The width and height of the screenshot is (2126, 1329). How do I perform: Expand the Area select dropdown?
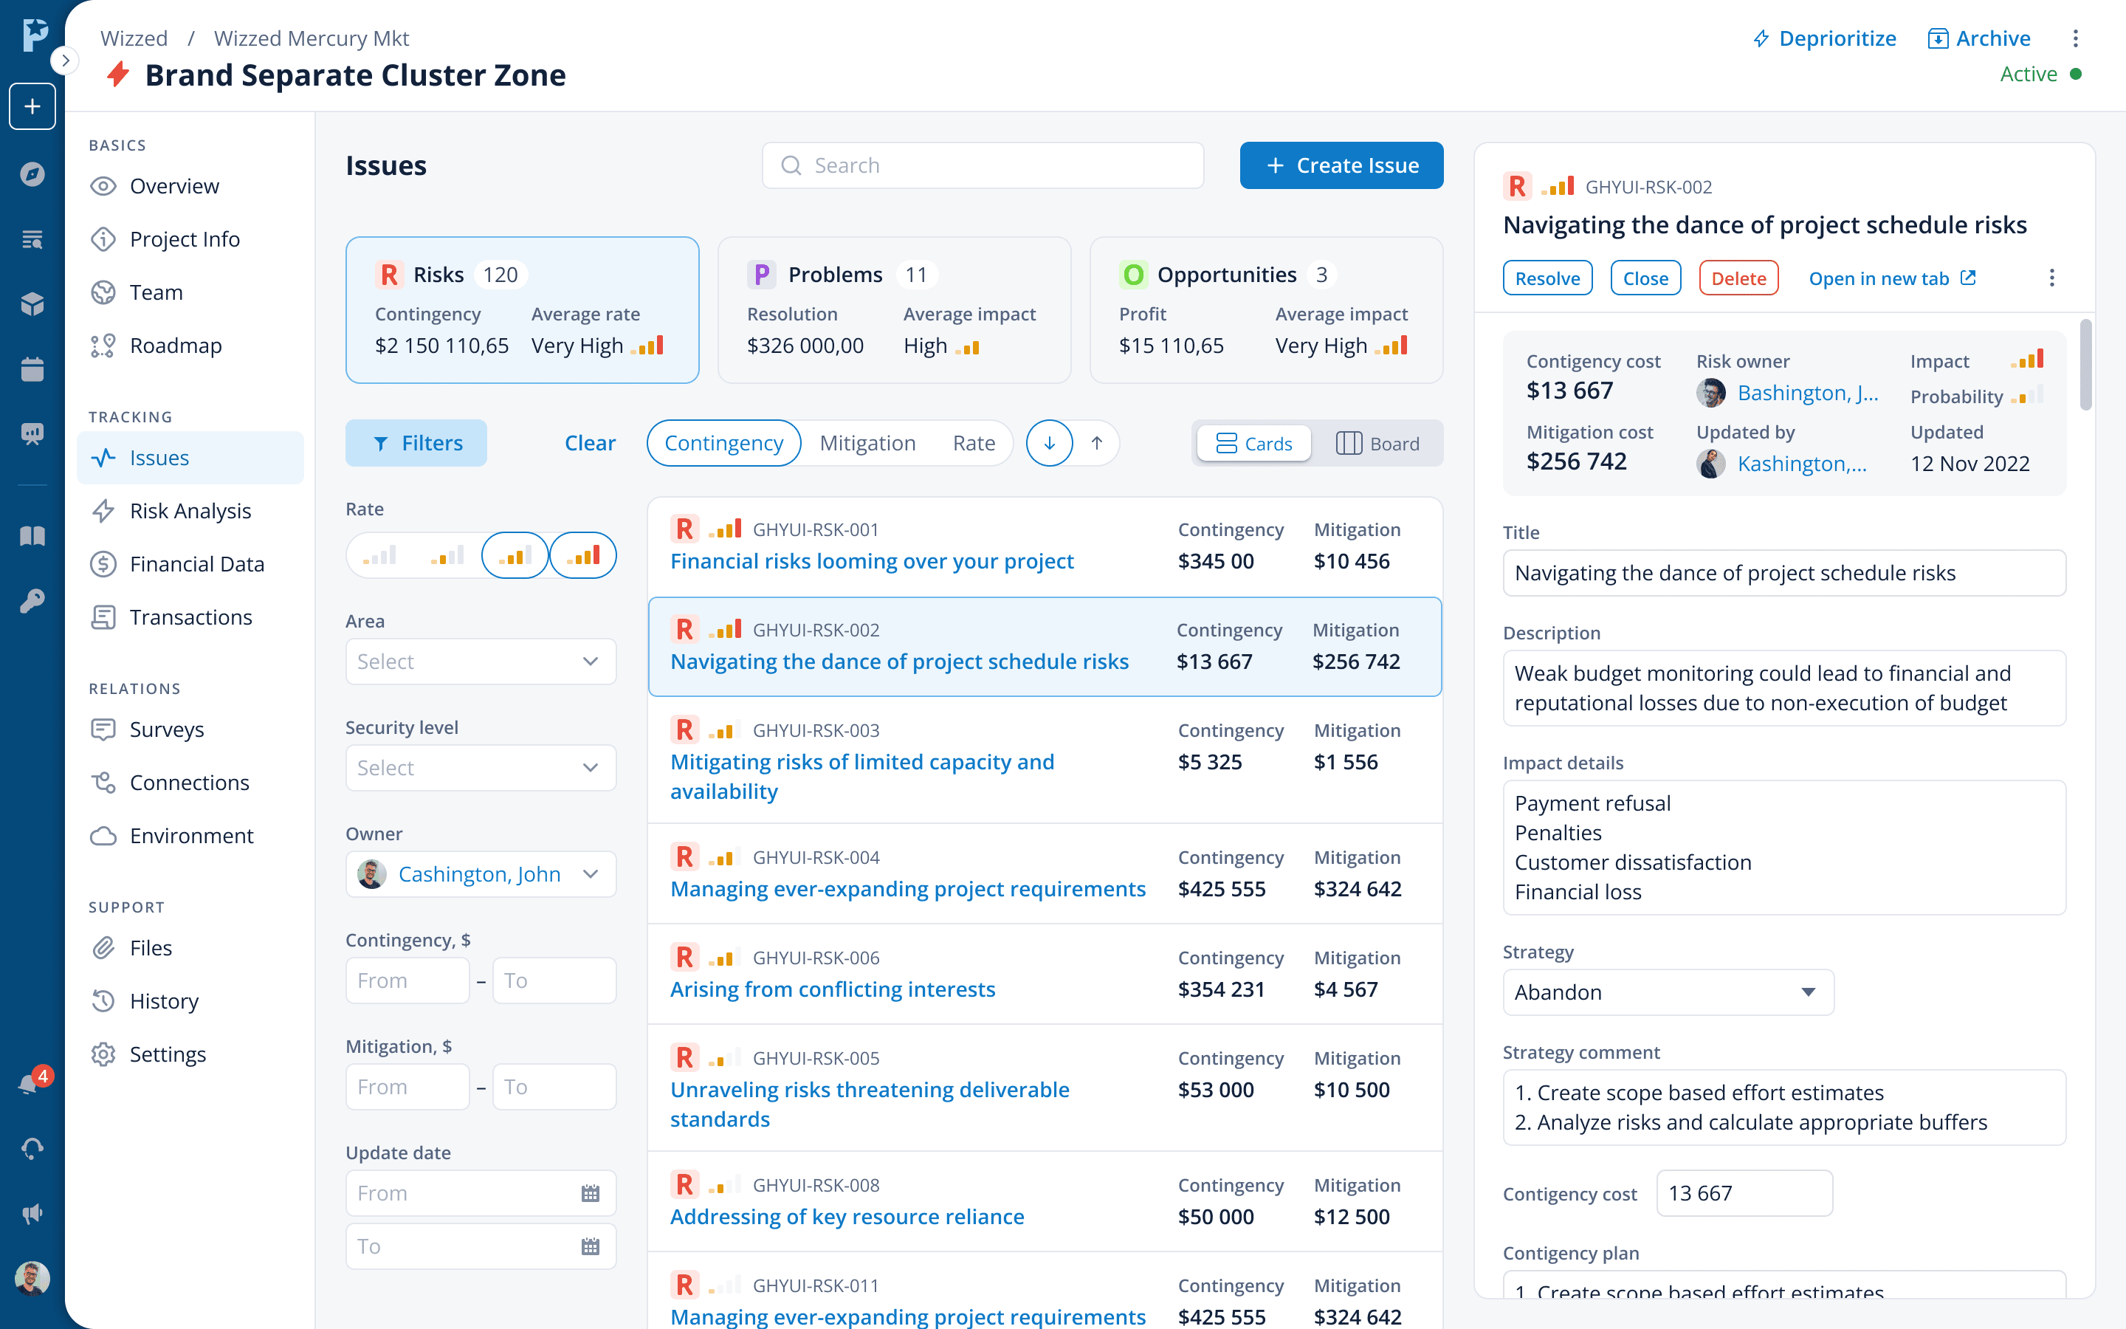click(481, 661)
